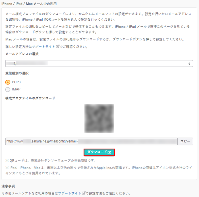
Task: Click the up-down arrow on the email address selector
Action: [x=189, y=64]
